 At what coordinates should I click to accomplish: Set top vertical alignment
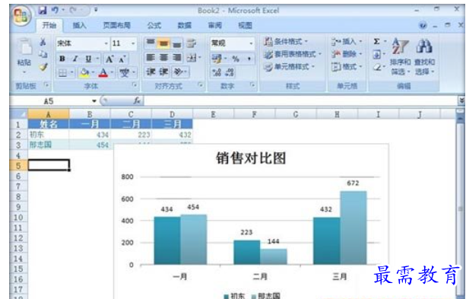151,43
